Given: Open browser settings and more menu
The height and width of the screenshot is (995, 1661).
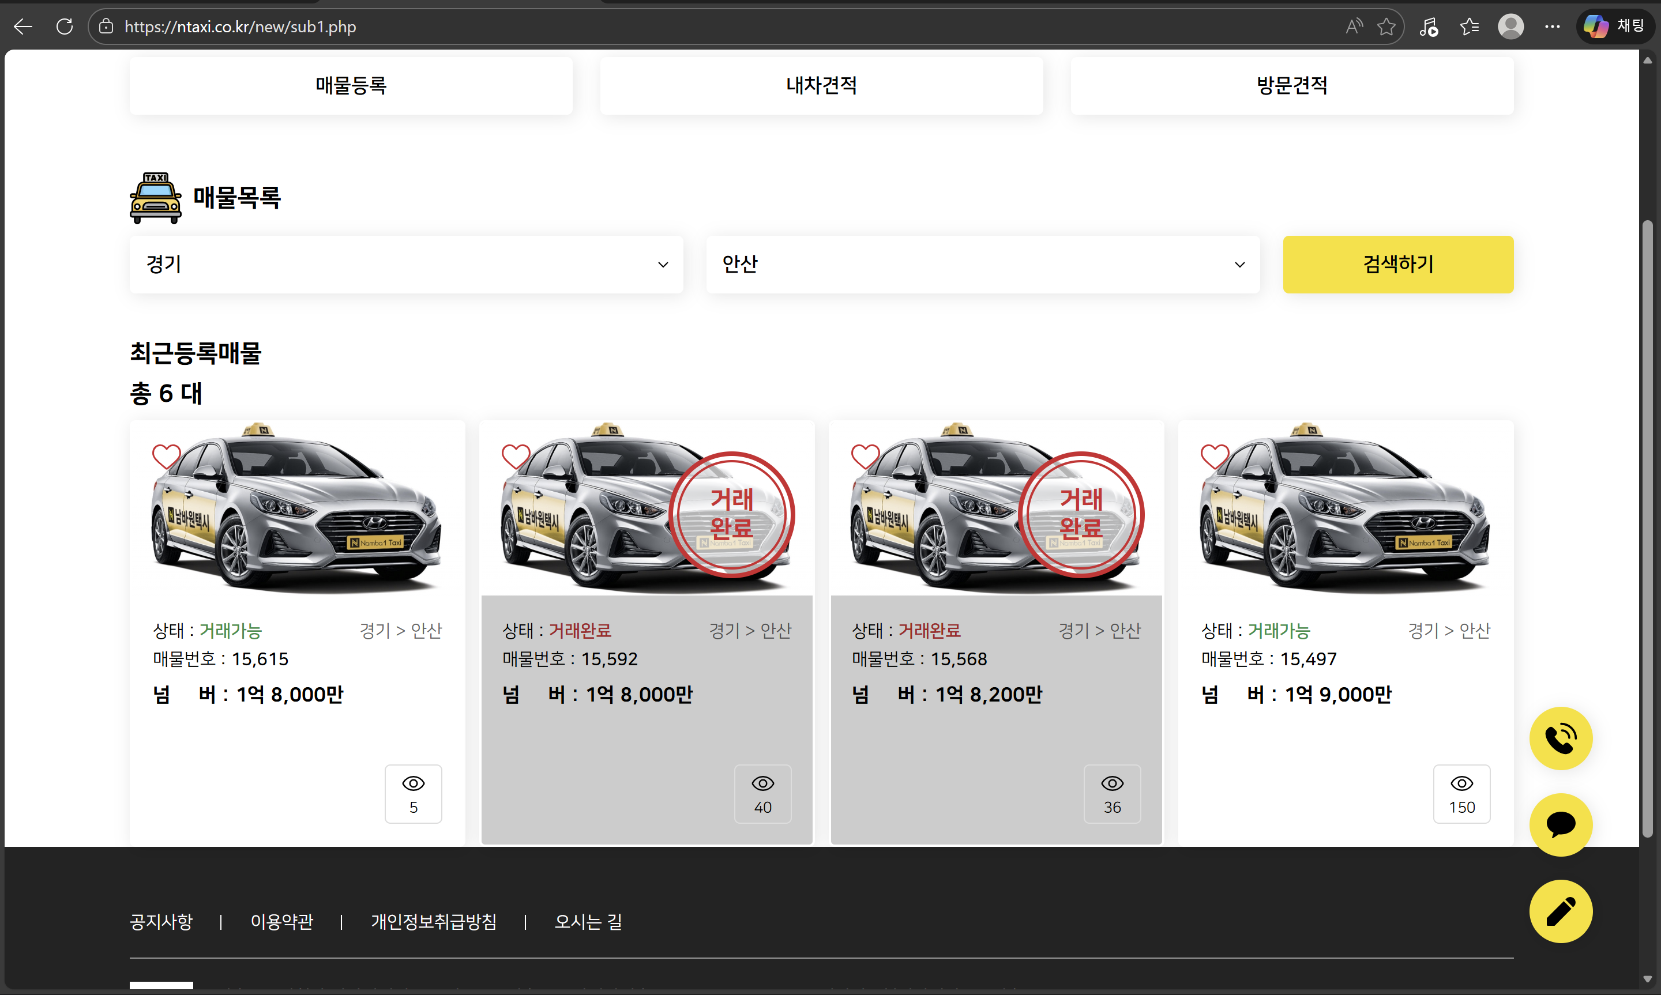Looking at the screenshot, I should (1551, 27).
